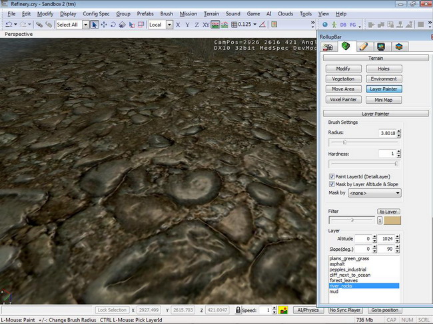Image resolution: width=433 pixels, height=324 pixels.
Task: Click the Select terrain area icon
Action: pos(132,25)
